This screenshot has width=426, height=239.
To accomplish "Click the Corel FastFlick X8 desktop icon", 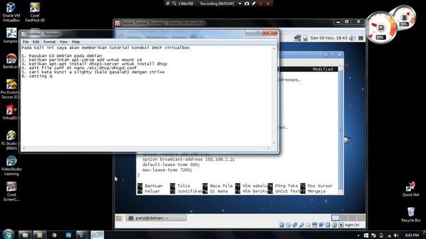I will point(35,12).
